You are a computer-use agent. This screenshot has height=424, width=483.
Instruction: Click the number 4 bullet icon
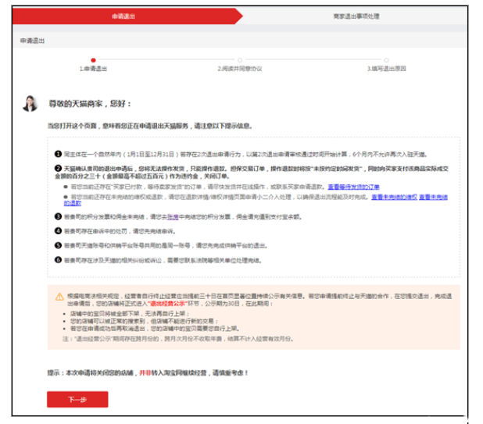pos(58,231)
